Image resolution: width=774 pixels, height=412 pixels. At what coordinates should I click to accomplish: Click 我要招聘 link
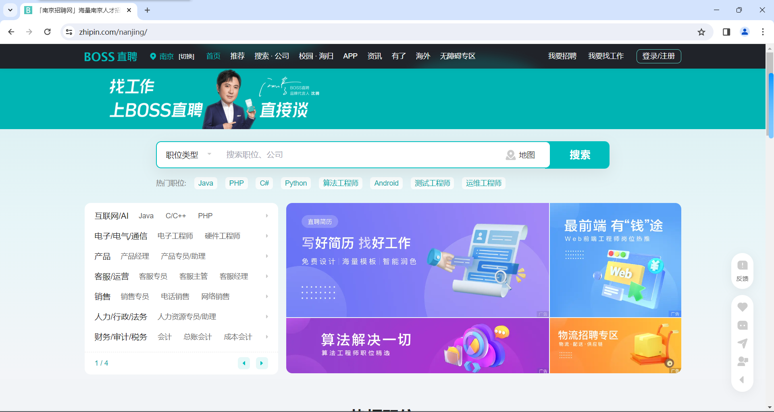[562, 56]
